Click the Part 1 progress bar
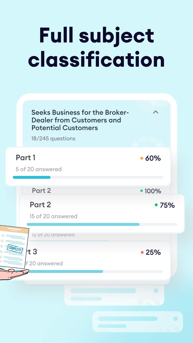The height and width of the screenshot is (343, 193). 88,177
